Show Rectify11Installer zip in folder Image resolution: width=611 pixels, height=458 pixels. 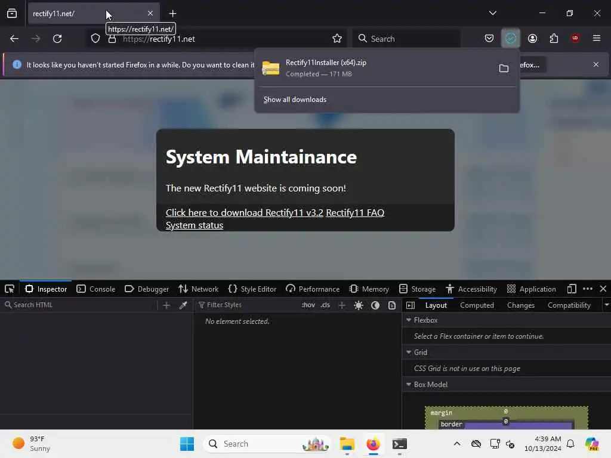coord(504,69)
